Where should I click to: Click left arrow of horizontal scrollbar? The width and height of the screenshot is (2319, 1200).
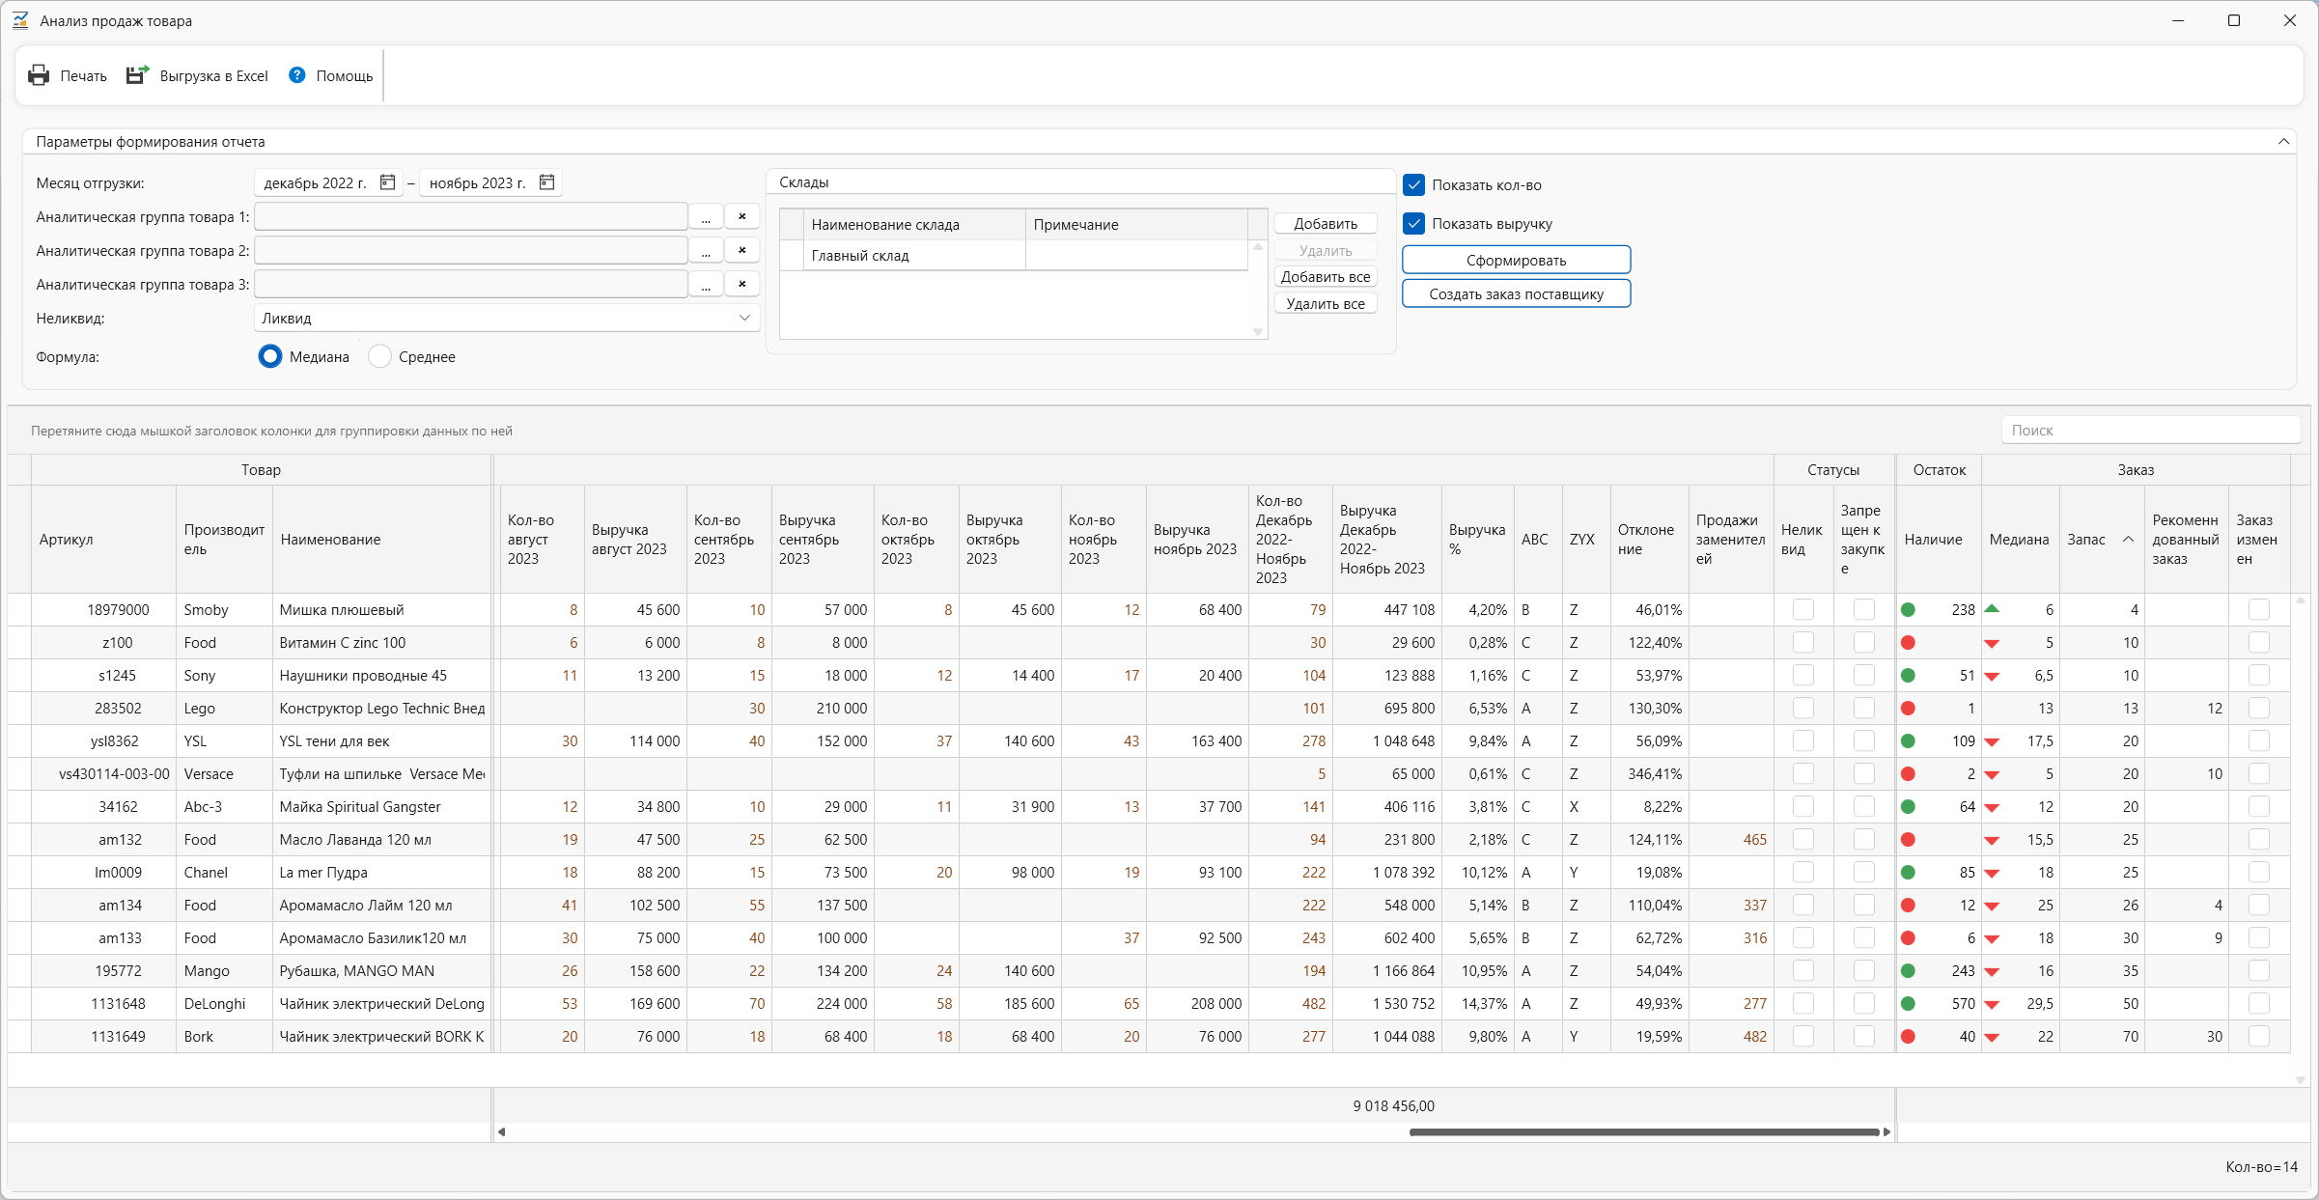point(501,1131)
